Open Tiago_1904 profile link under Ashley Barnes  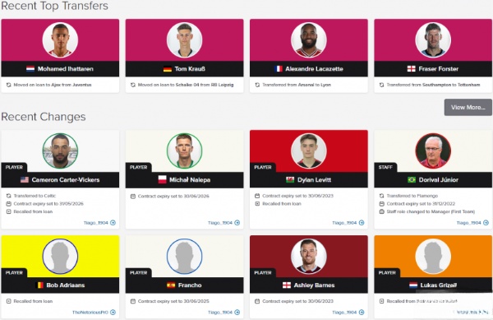344,313
